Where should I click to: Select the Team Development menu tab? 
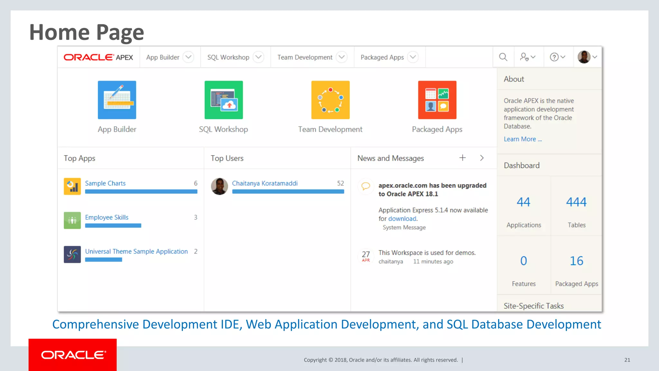(x=305, y=57)
